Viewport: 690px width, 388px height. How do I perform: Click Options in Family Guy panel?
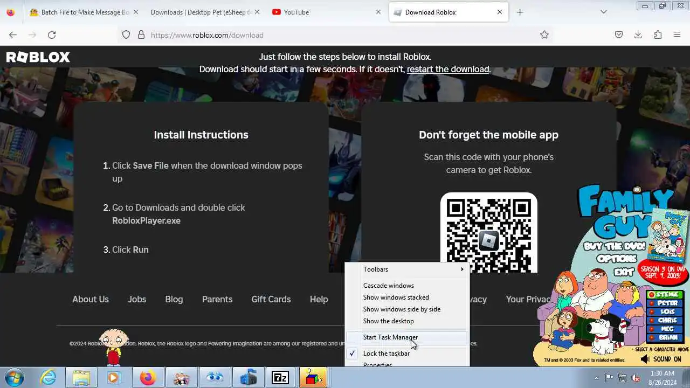click(x=616, y=260)
